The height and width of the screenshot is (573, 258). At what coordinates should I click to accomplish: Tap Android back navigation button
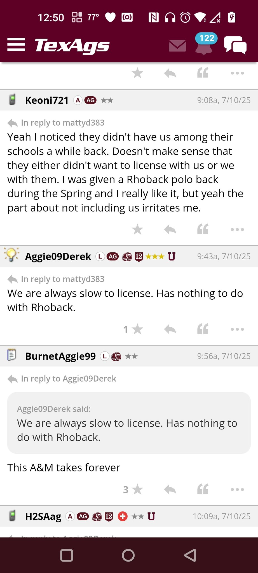pyautogui.click(x=190, y=555)
